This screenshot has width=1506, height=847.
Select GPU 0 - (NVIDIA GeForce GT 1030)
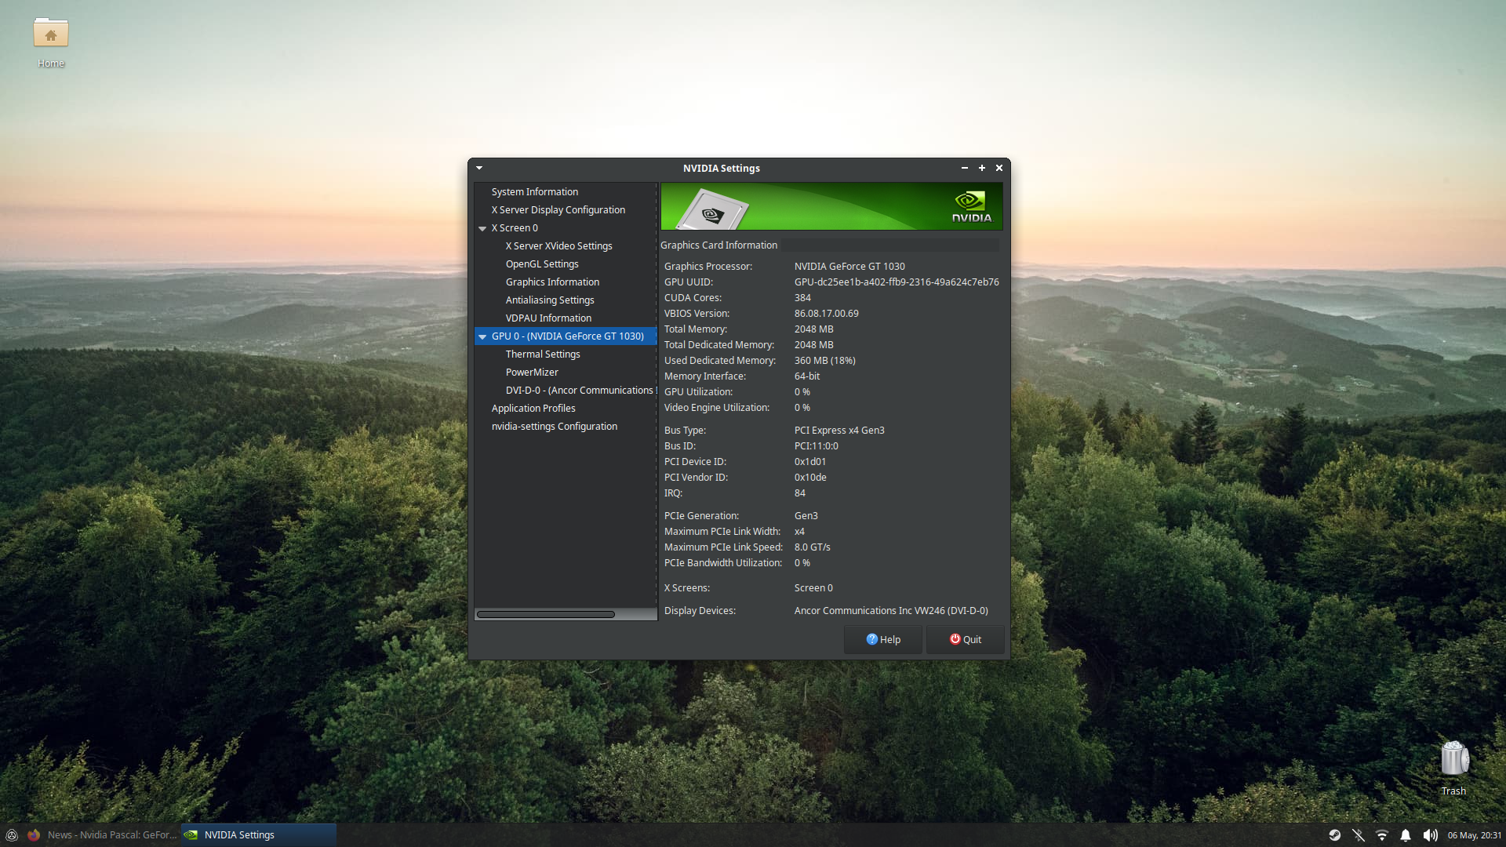point(567,336)
